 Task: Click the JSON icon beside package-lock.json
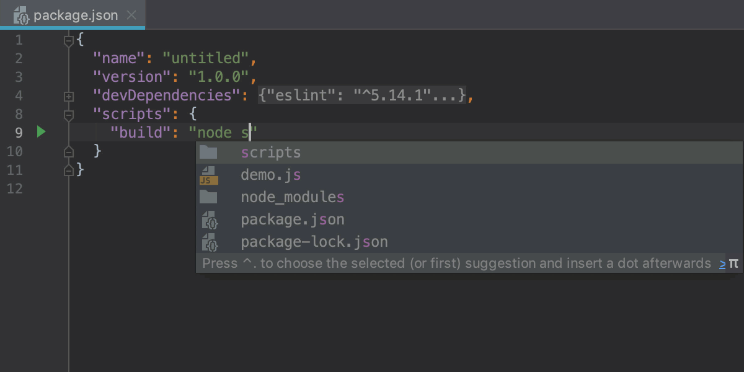tap(209, 241)
